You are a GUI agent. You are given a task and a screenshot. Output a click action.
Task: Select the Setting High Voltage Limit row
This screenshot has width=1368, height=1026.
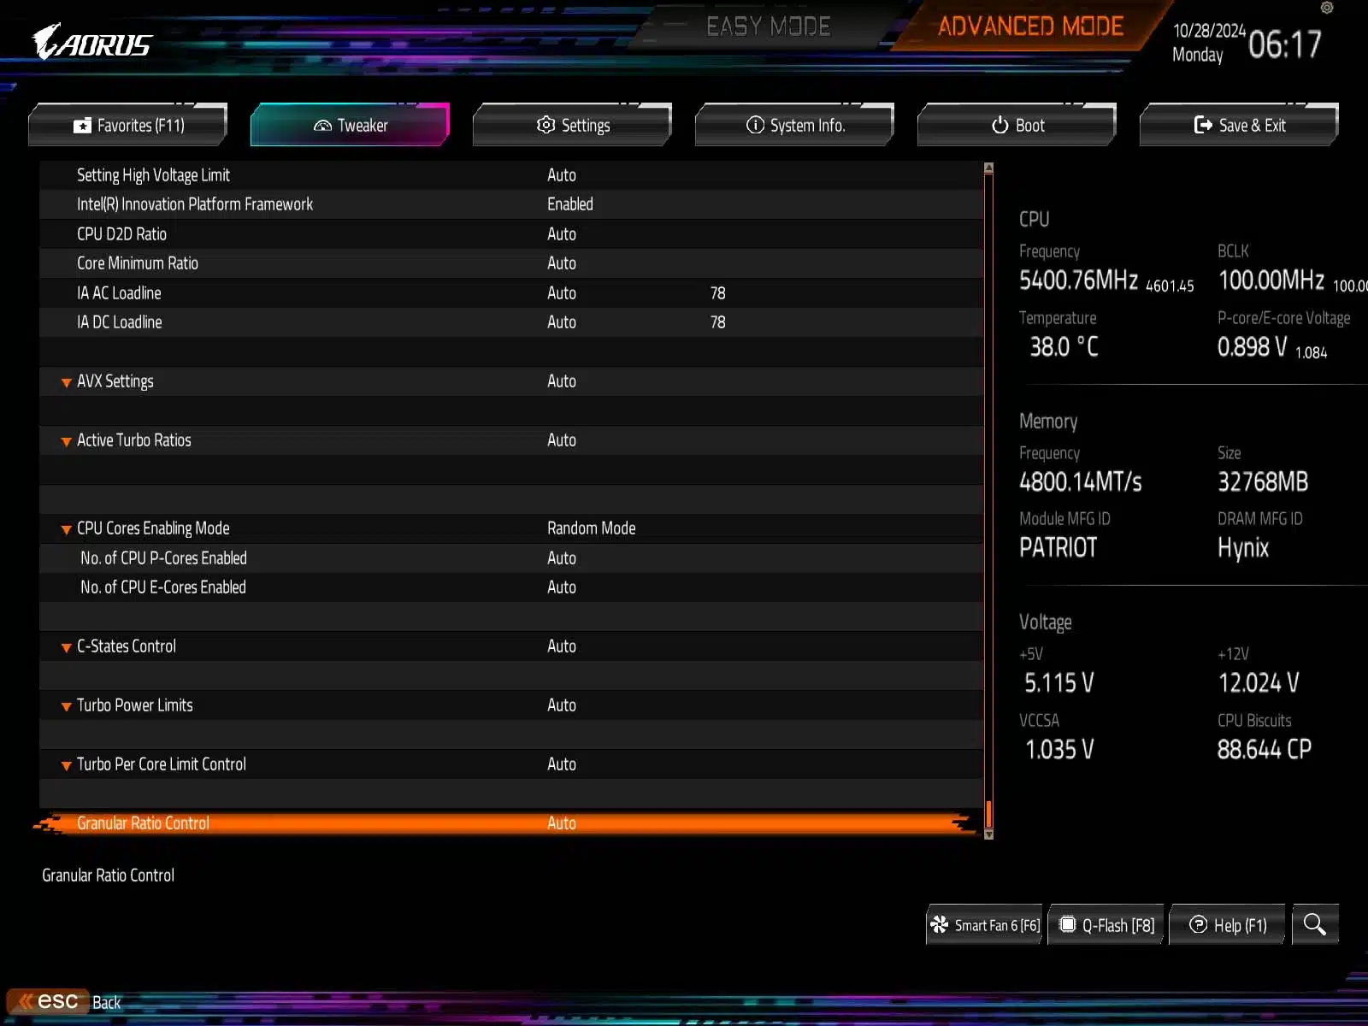pos(511,175)
